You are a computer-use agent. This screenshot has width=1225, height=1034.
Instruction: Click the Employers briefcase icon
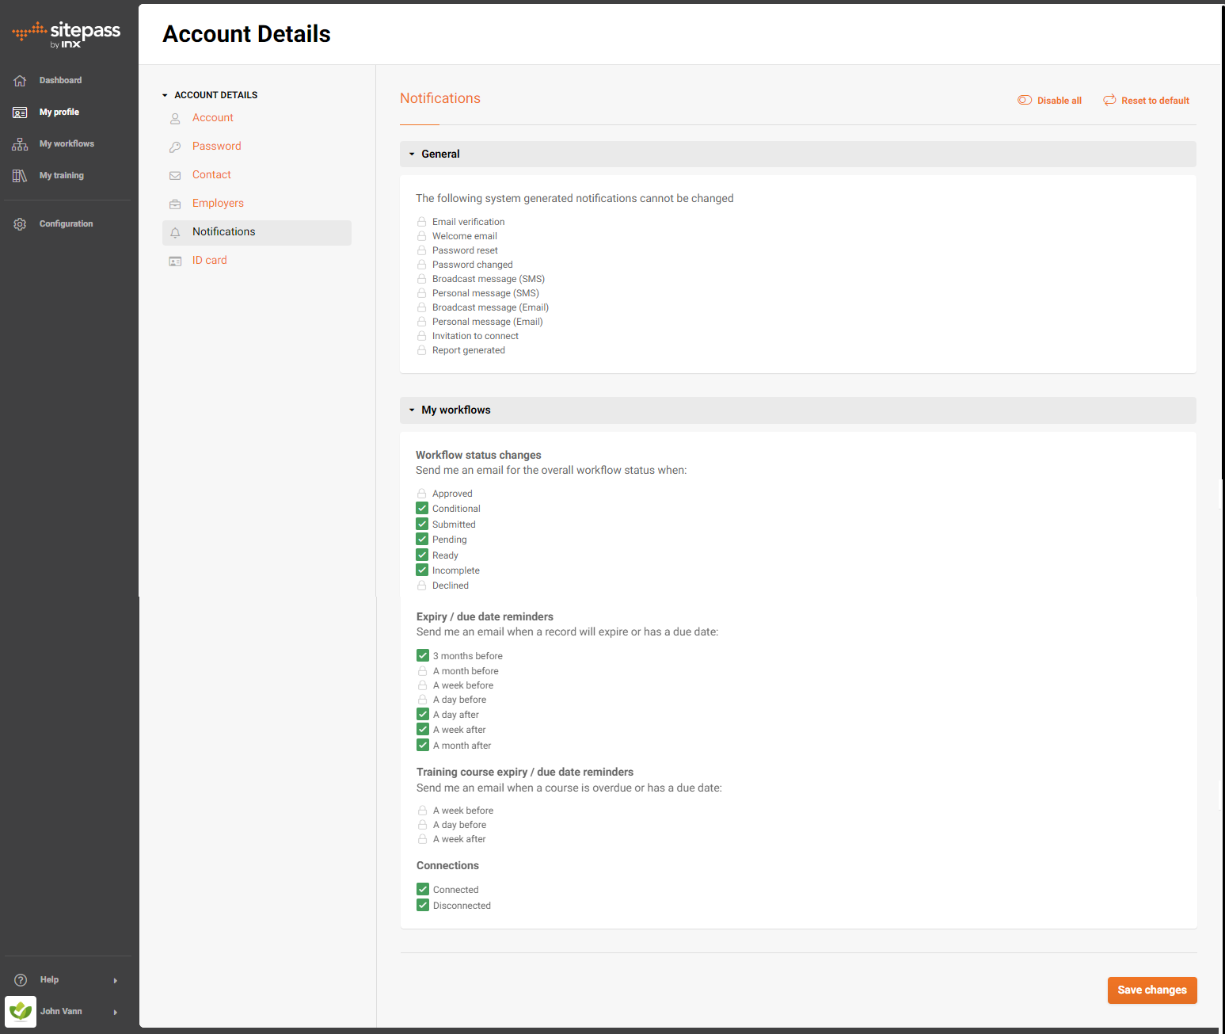(x=175, y=204)
